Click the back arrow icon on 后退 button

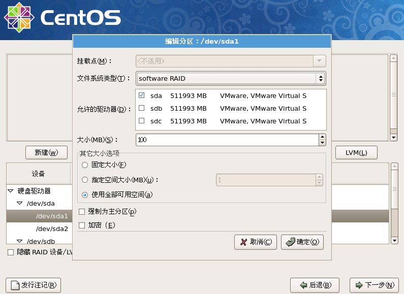[x=303, y=285]
